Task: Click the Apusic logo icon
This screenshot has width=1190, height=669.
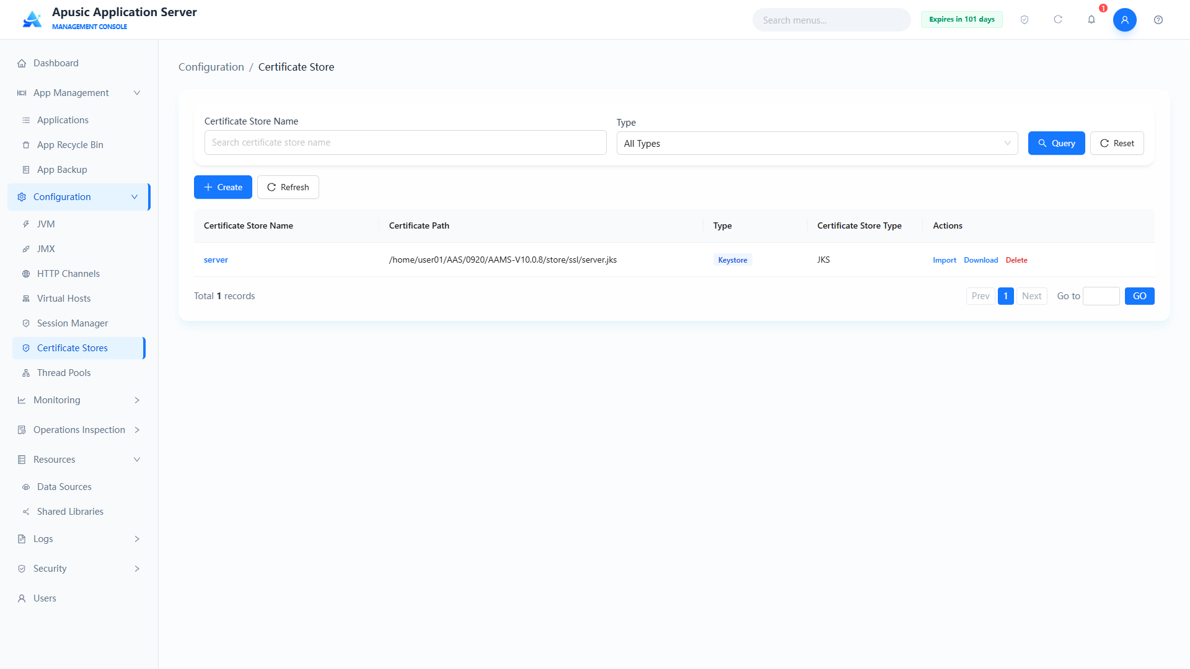Action: 32,19
